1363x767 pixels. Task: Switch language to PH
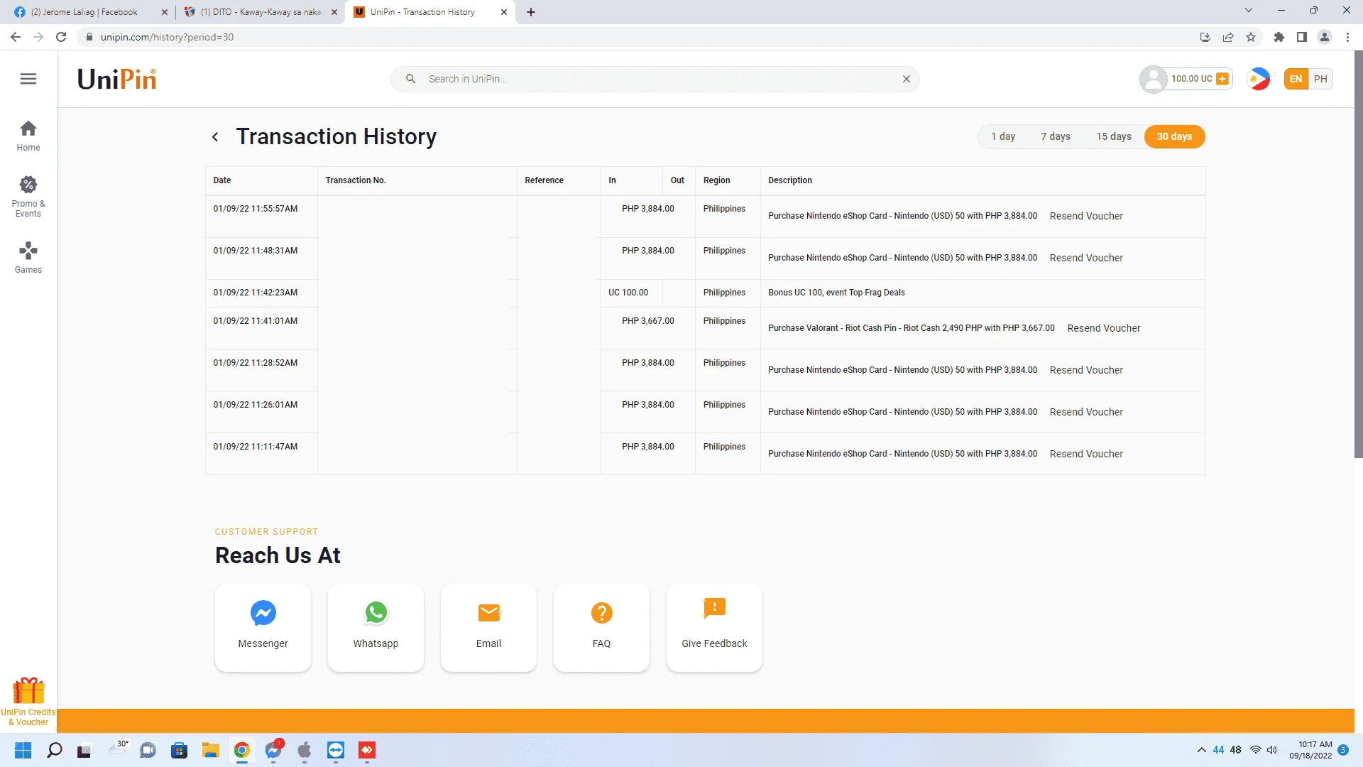coord(1320,79)
